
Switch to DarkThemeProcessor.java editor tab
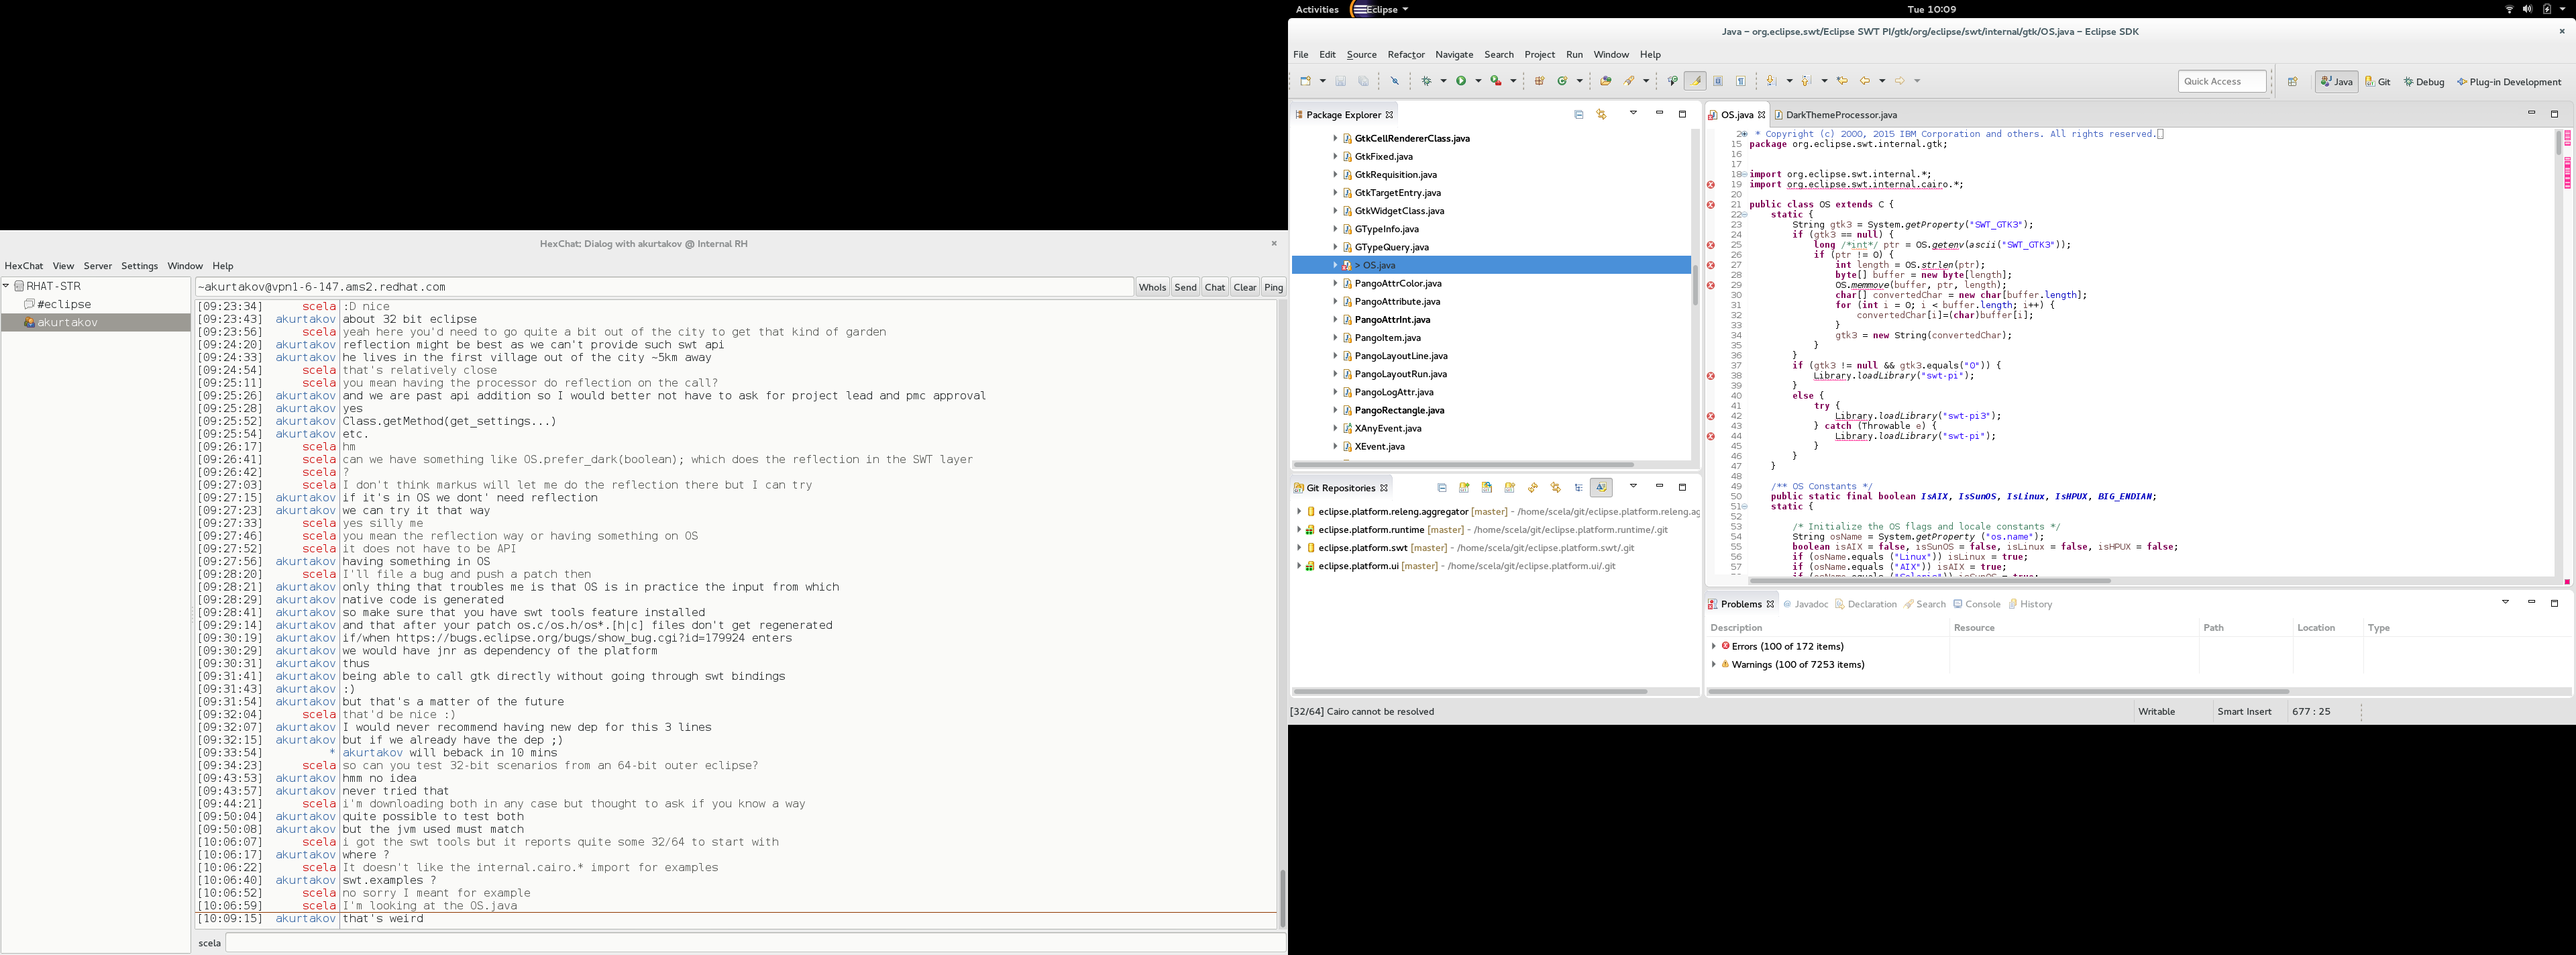1836,115
